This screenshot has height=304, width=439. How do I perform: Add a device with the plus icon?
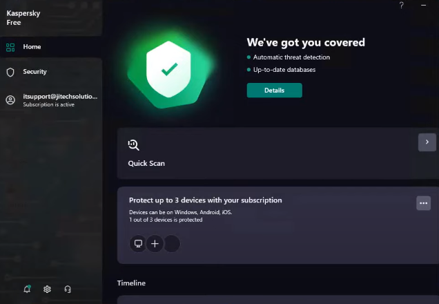tap(155, 243)
